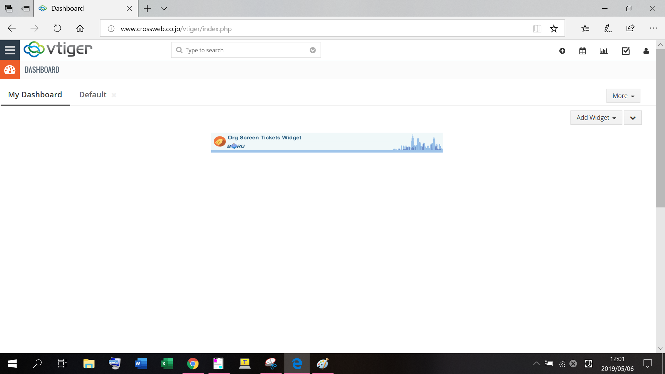The width and height of the screenshot is (665, 374).
Task: Click the vtiger logo
Action: tap(58, 50)
